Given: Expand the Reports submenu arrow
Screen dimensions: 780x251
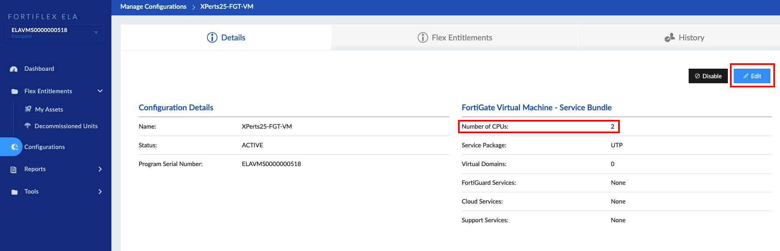Looking at the screenshot, I should 100,169.
